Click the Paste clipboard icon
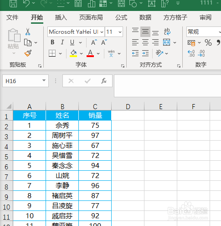The image size is (221, 226). [x=14, y=35]
